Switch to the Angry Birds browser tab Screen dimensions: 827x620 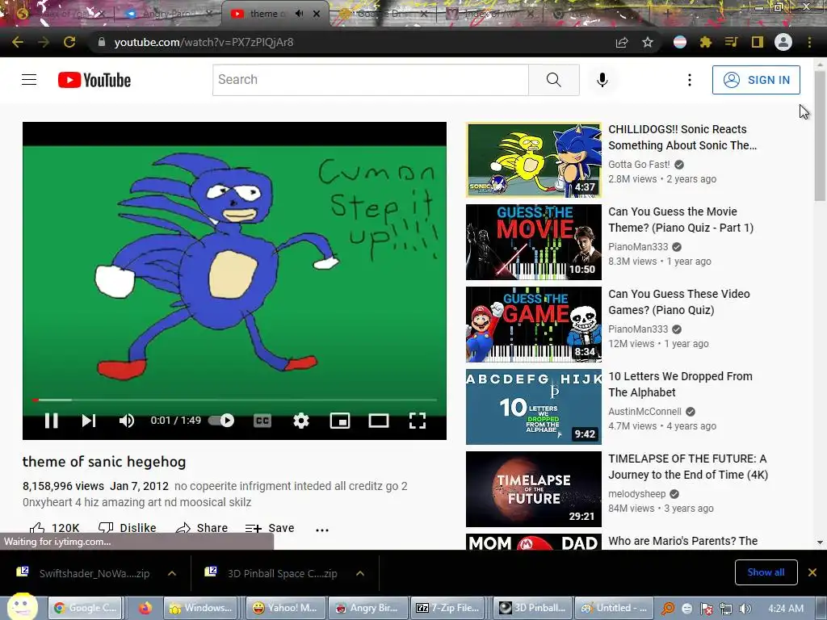point(168,15)
